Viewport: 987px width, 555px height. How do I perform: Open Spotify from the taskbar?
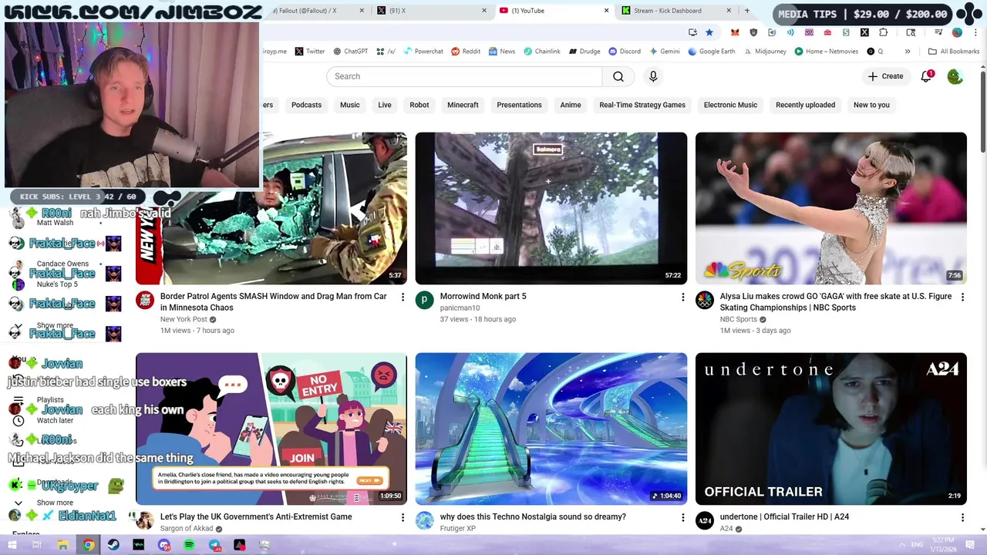(189, 545)
